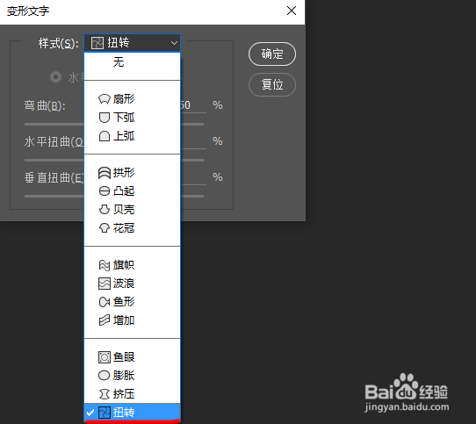
Task: Click the 弯曲(B): label
Action: point(45,105)
